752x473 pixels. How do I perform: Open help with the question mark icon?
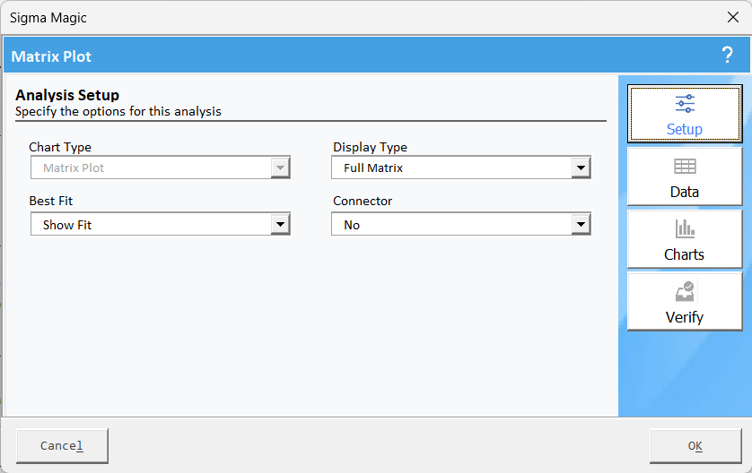pos(727,55)
